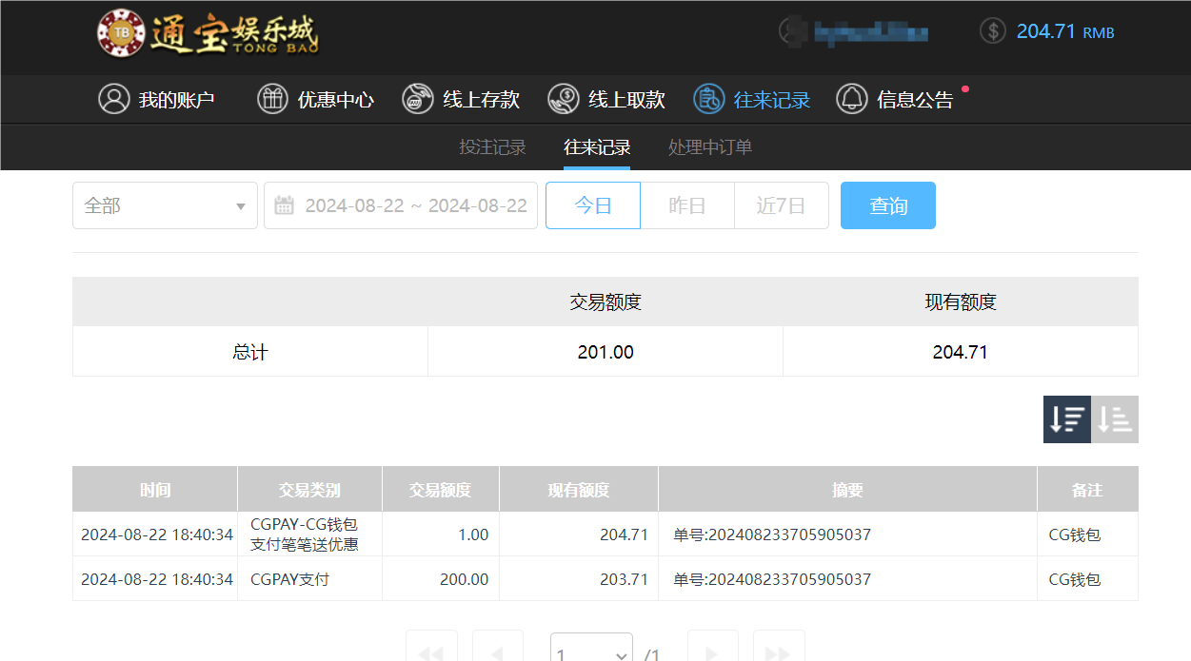Screen dimensions: 1191x661
Task: Click the 线上取款 withdrawal icon
Action: click(563, 99)
